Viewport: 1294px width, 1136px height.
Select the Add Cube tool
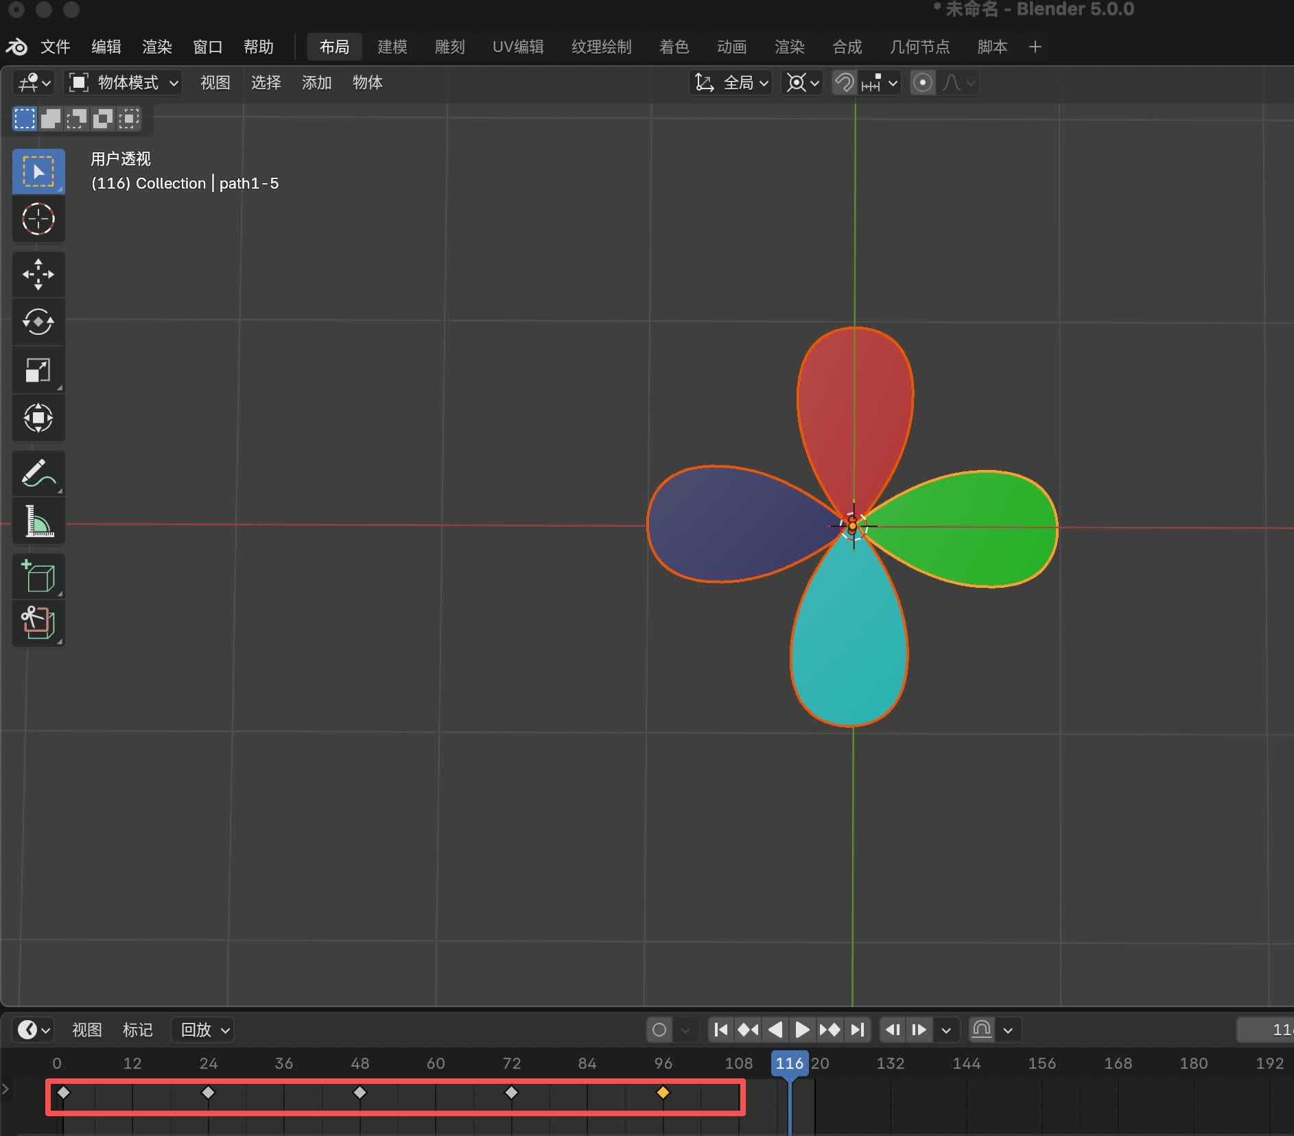click(38, 577)
